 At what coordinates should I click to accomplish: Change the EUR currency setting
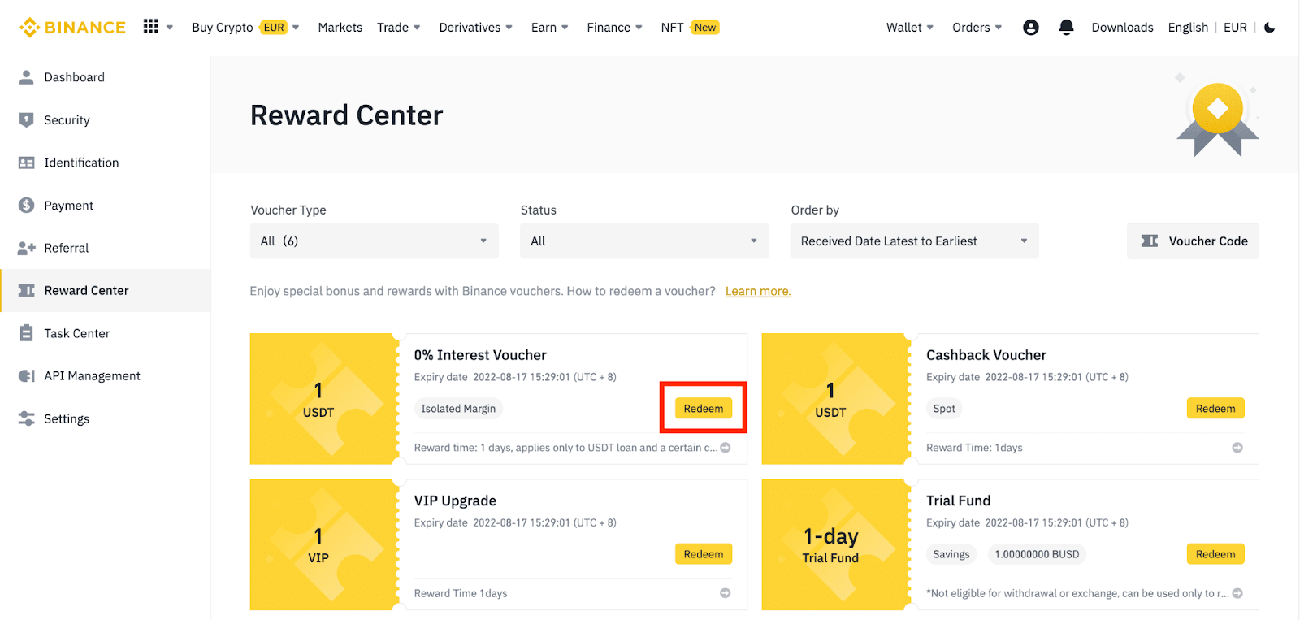(1235, 28)
